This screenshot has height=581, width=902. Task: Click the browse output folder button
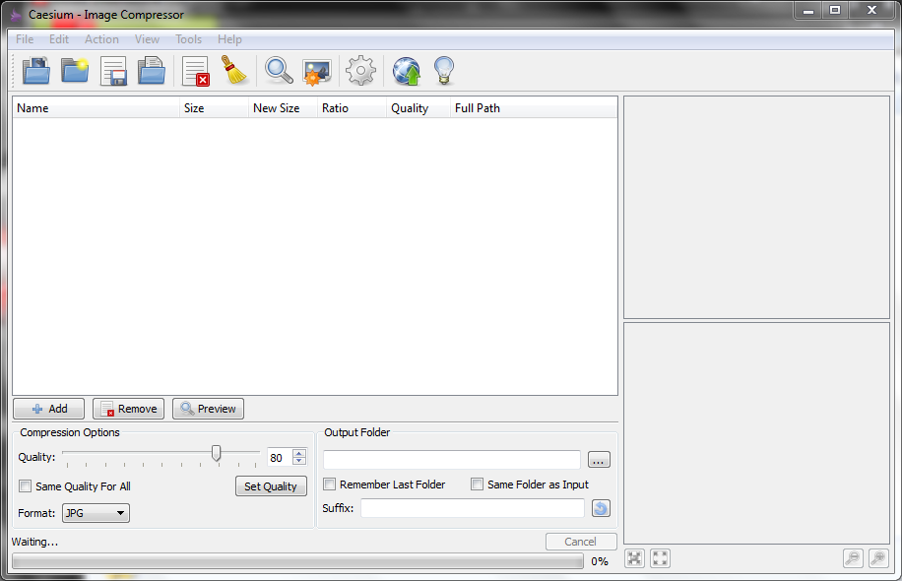(599, 460)
